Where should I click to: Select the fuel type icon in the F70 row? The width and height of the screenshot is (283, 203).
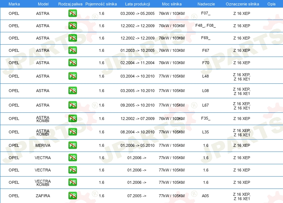(x=72, y=63)
